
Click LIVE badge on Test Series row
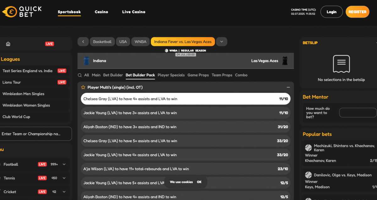tap(62, 71)
